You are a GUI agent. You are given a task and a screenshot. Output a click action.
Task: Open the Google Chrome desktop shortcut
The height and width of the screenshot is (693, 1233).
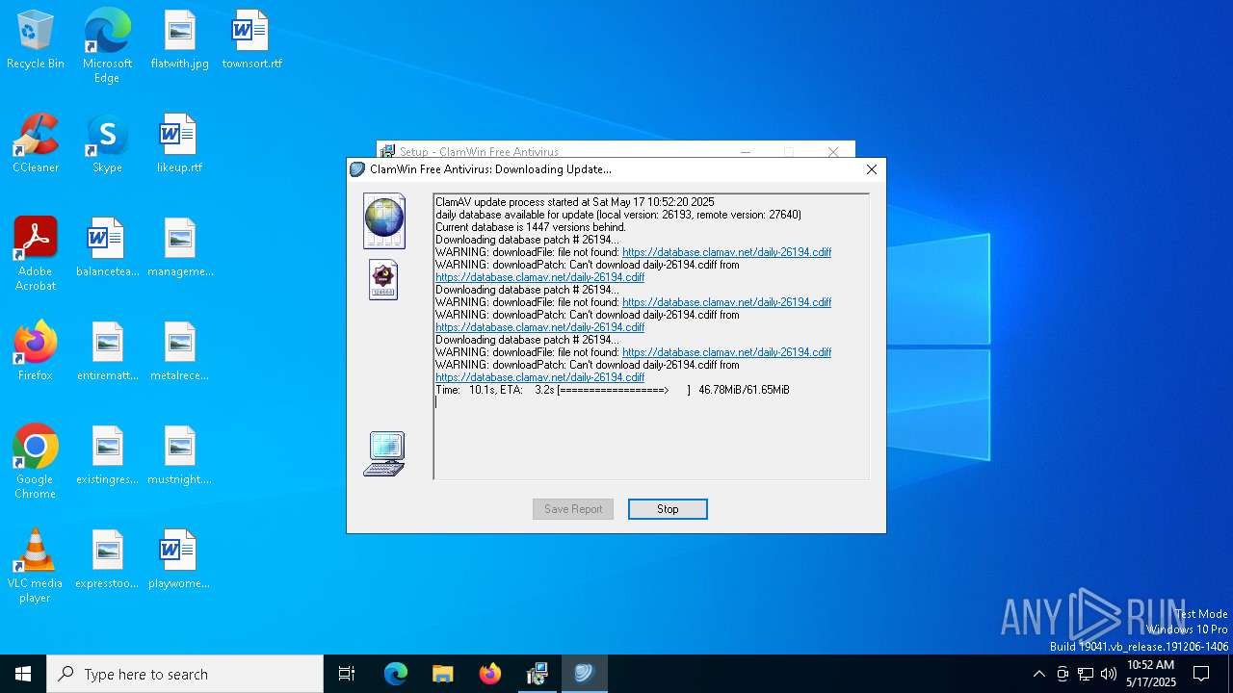36,461
